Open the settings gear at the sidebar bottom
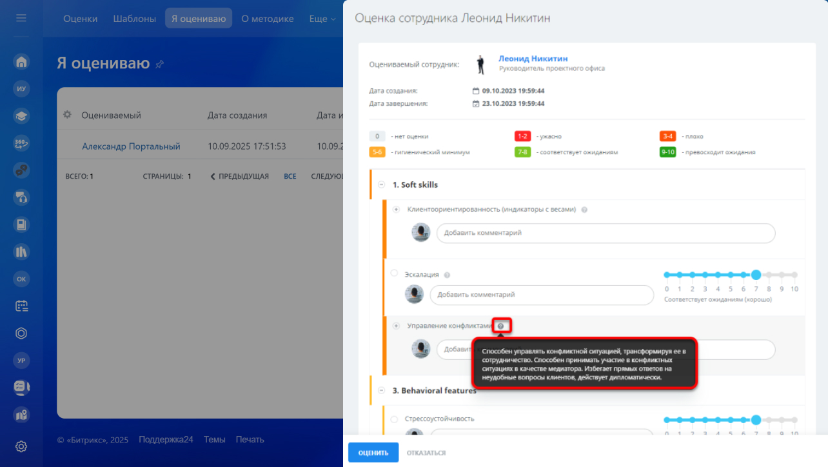 21,446
